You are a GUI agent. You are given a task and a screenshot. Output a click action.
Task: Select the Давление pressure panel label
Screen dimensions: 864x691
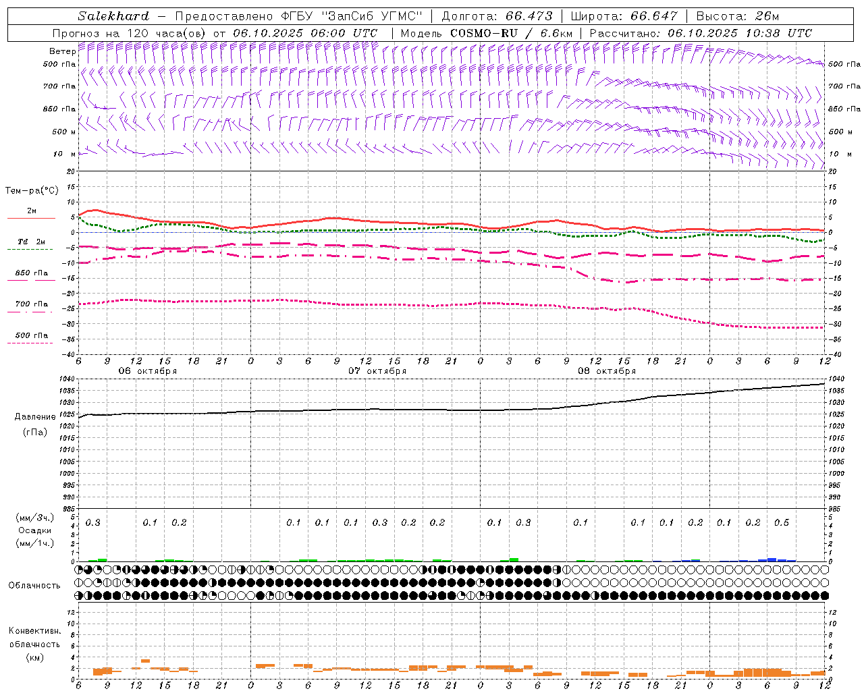click(x=35, y=417)
